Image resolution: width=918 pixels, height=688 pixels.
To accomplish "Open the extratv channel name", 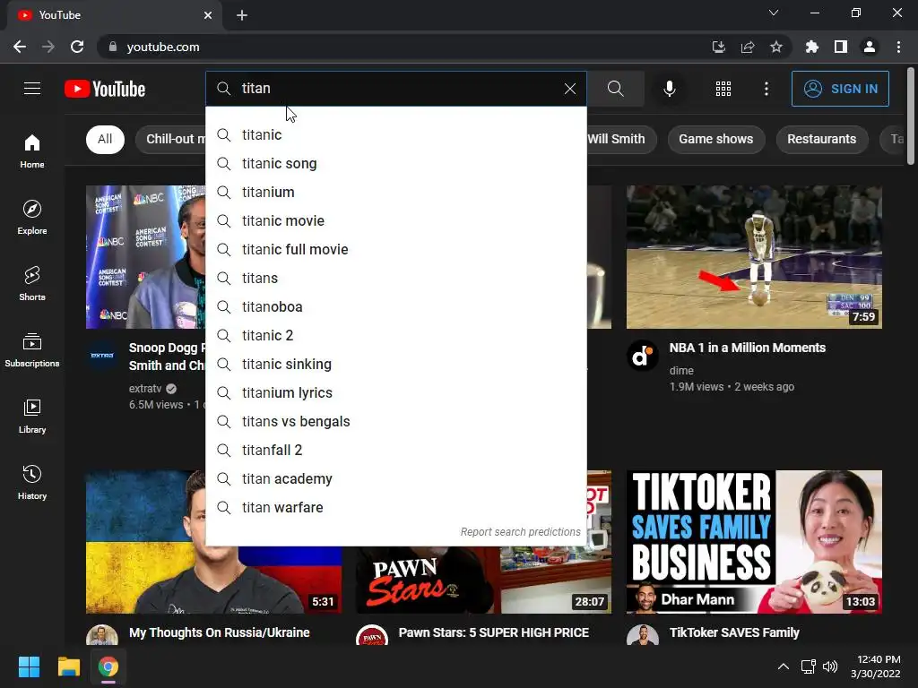I will point(145,389).
